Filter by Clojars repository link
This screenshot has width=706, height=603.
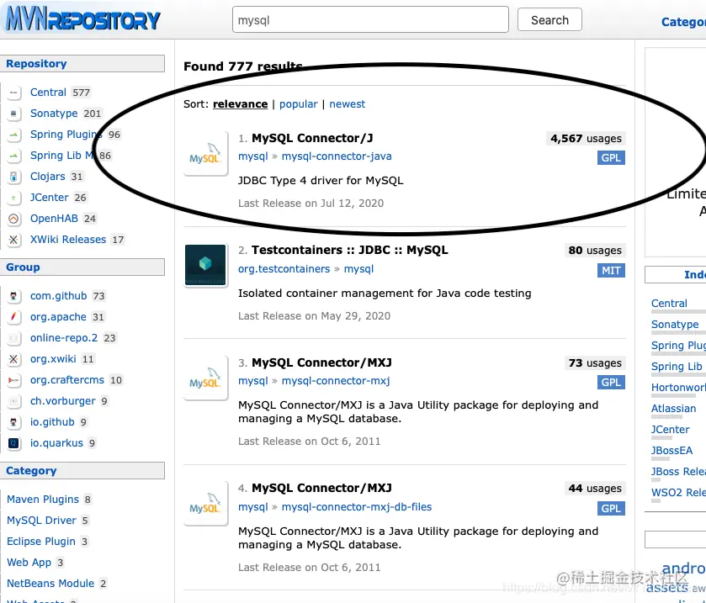pos(48,177)
